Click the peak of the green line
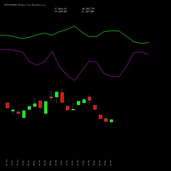The width and height of the screenshot is (171, 171). click(x=74, y=26)
